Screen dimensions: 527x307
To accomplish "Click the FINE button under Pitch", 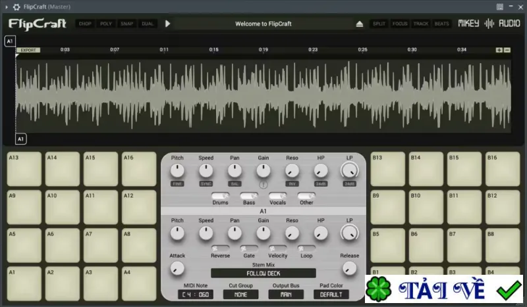I will click(x=177, y=184).
